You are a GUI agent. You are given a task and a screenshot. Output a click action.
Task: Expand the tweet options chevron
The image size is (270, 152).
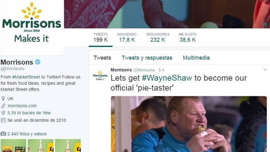[265, 70]
